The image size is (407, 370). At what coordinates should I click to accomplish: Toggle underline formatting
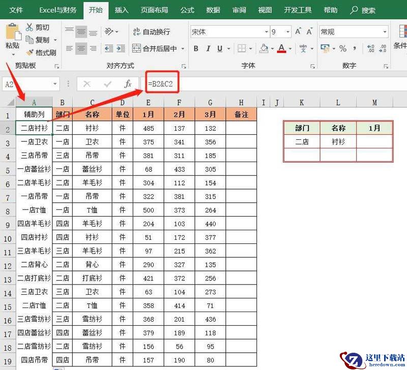(x=220, y=48)
